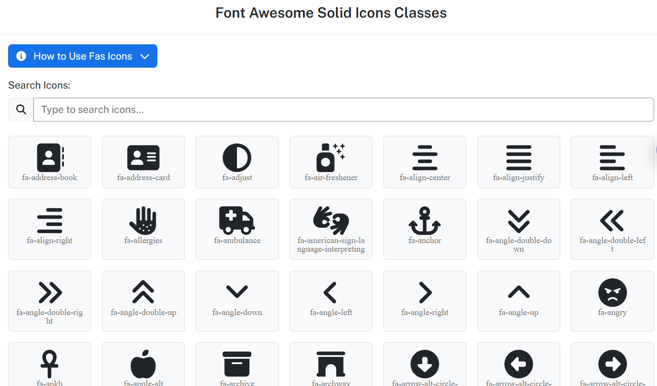
Task: Pick the align-left icon
Action: 613,158
